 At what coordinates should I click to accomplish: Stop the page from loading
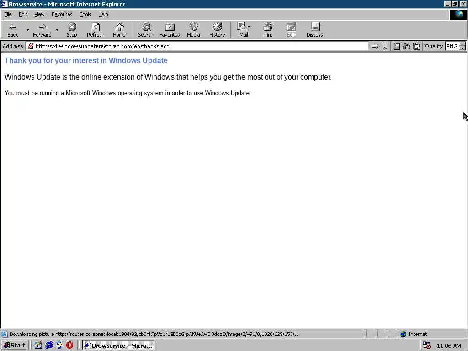pyautogui.click(x=72, y=30)
